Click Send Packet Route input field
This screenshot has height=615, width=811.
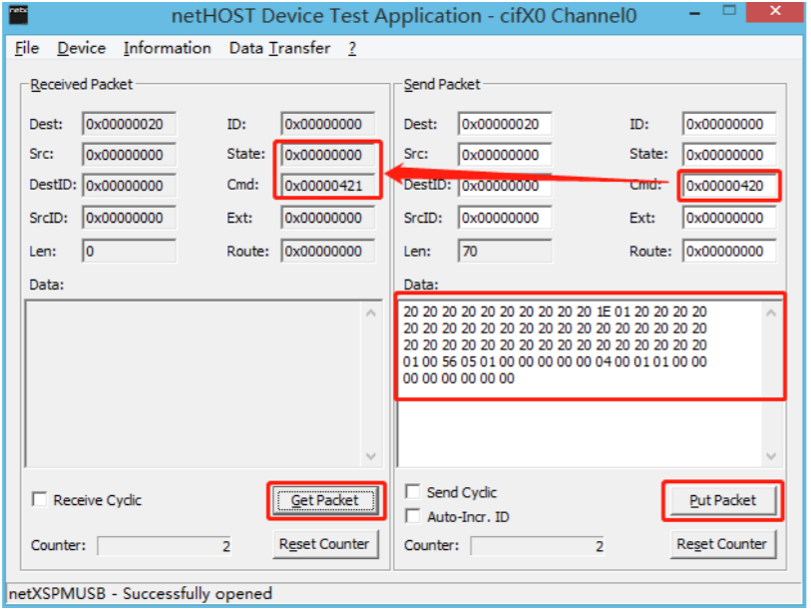729,251
